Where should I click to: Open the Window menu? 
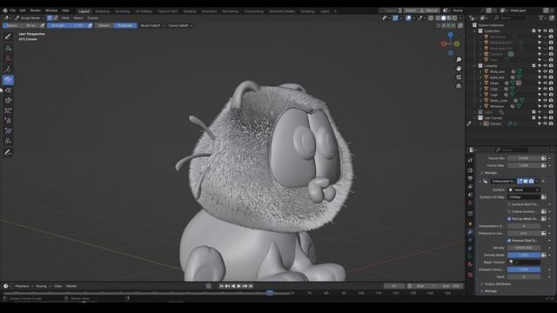click(x=51, y=10)
